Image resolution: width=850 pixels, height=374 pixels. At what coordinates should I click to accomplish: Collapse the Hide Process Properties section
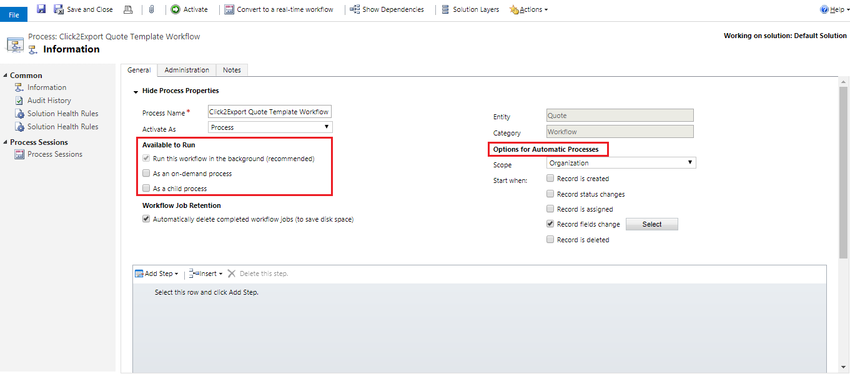[x=136, y=92]
